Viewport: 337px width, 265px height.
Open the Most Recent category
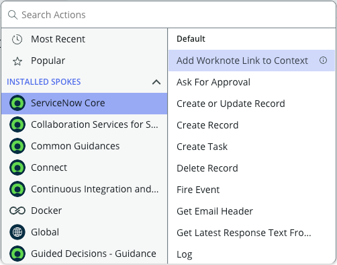pyautogui.click(x=85, y=39)
